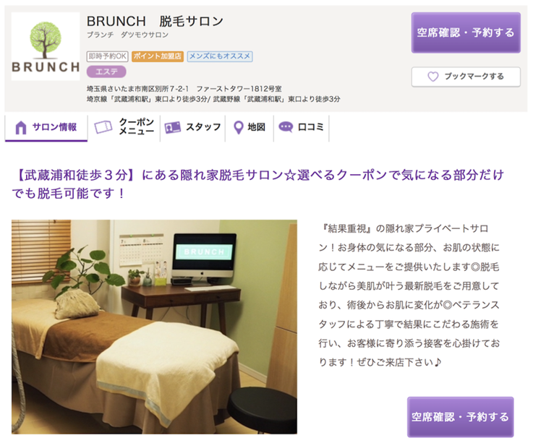Switch to the クーポンメニュー tab
Image resolution: width=533 pixels, height=443 pixels.
(x=124, y=128)
